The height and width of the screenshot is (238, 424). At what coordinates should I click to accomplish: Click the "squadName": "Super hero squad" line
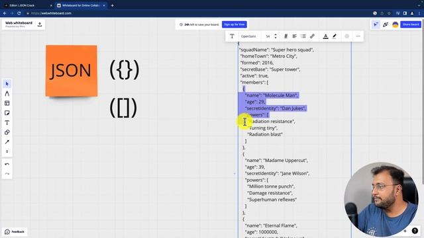pos(276,50)
